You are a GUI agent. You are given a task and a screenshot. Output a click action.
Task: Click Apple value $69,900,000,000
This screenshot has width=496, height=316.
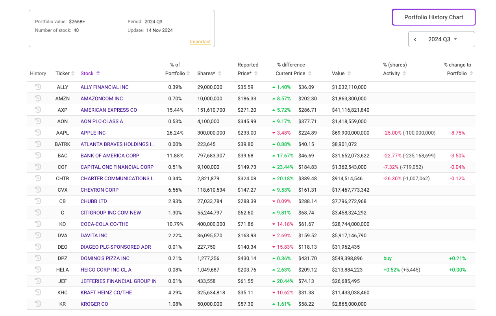click(351, 133)
